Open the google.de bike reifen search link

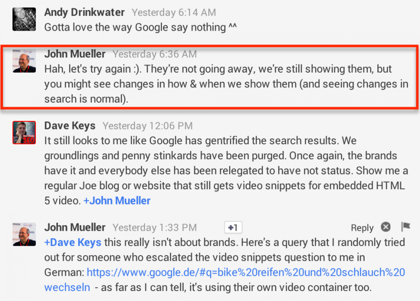pos(246,273)
